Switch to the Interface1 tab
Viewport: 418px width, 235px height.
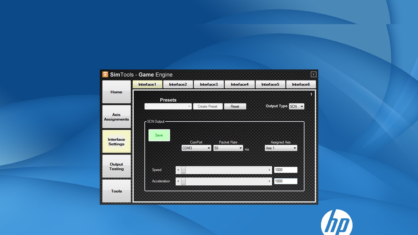pos(147,84)
